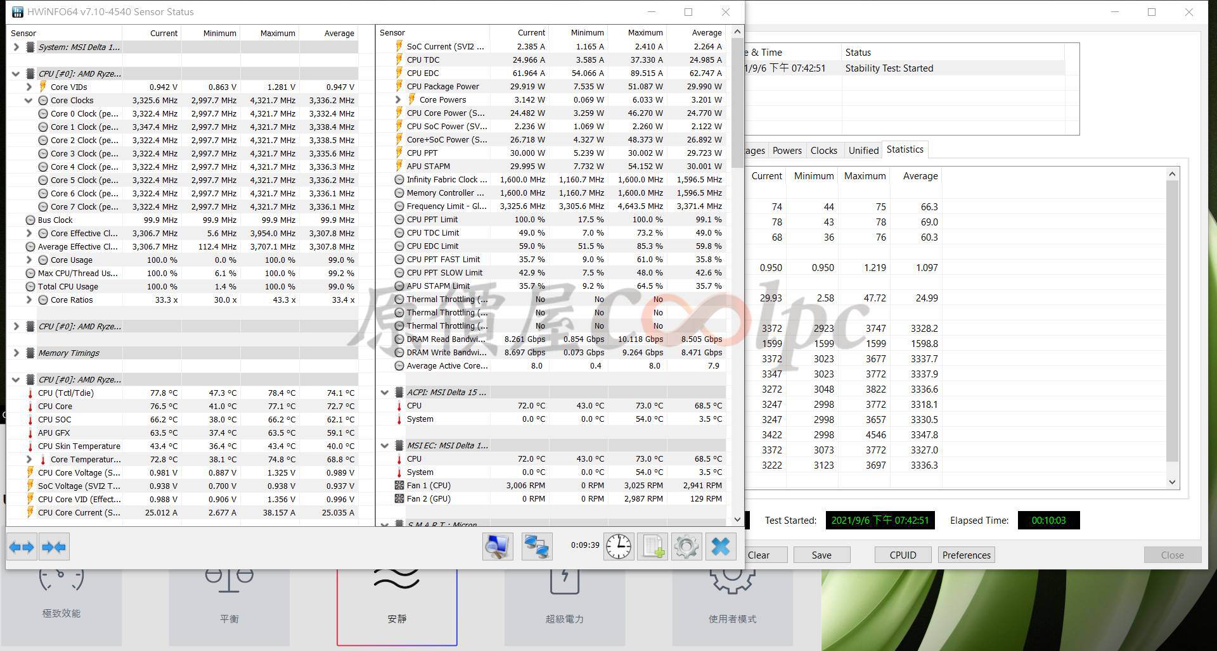Collapse the Core Clocks tree node
1217x651 pixels.
click(x=29, y=101)
